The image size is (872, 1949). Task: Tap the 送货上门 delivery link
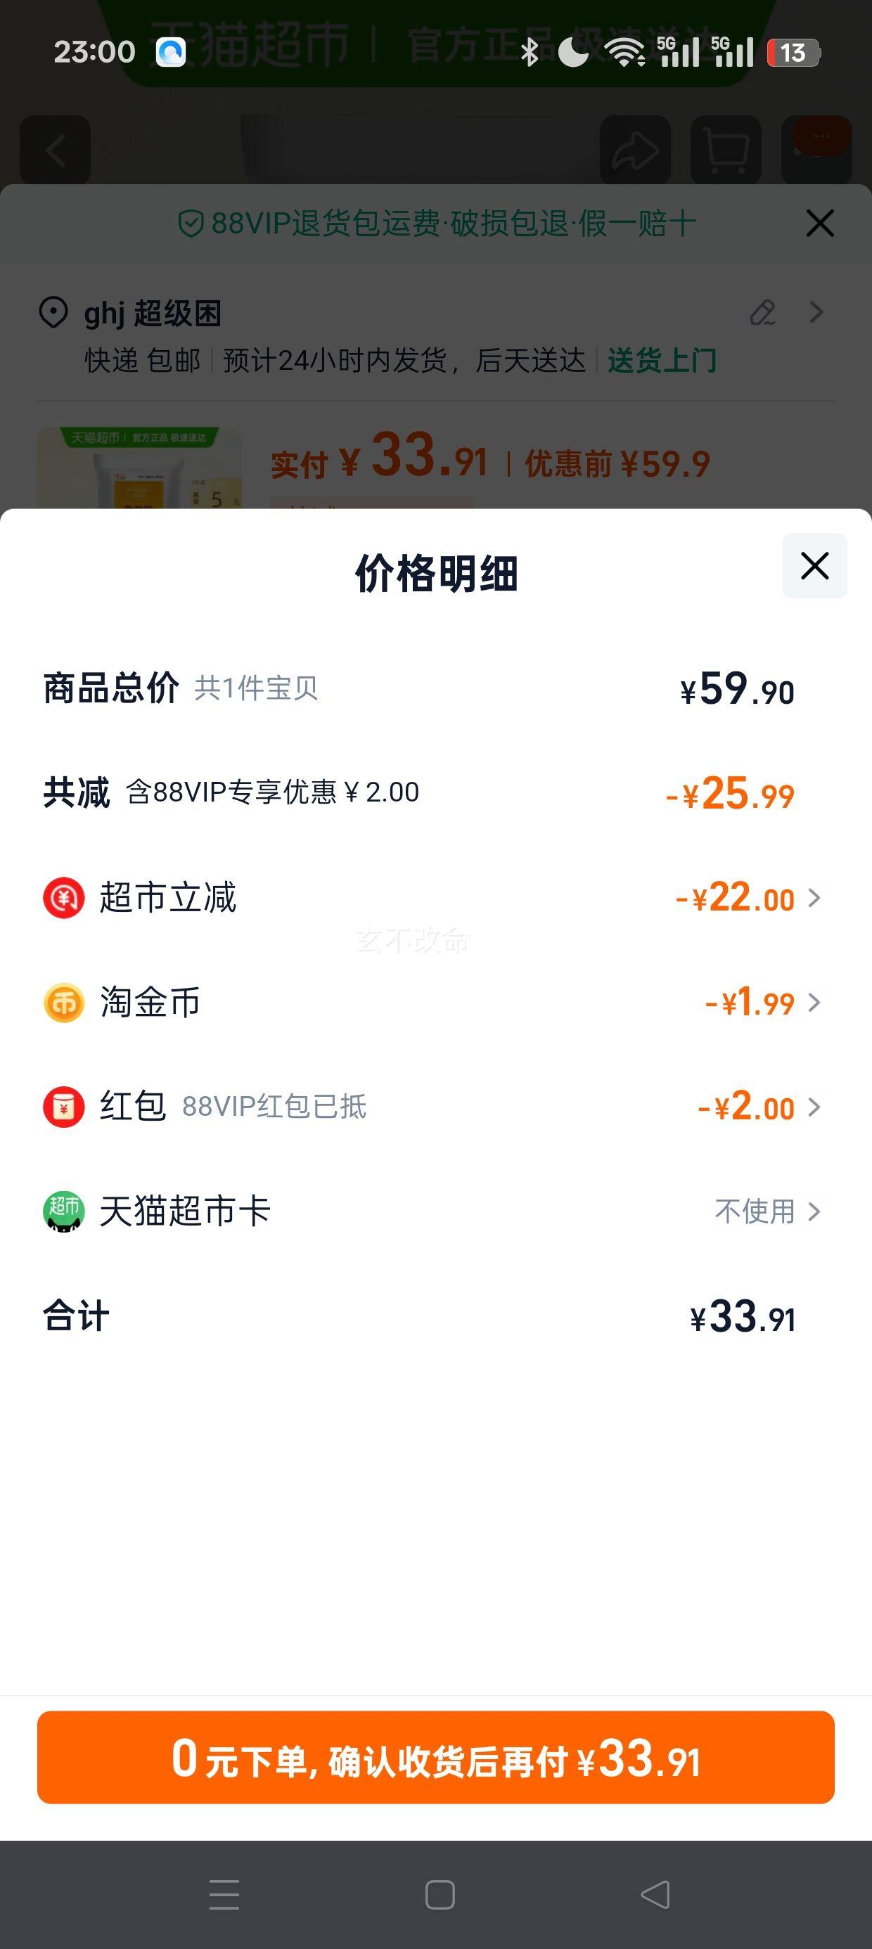pos(662,361)
